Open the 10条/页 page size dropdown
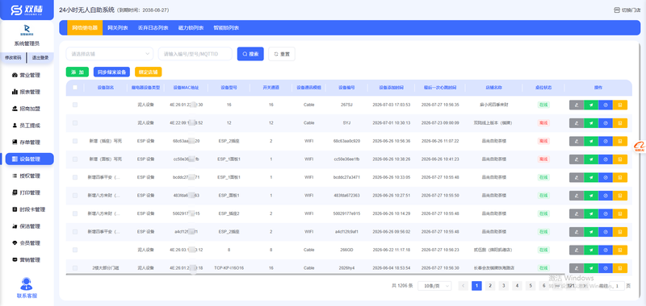Screen dimensions: 646x306 coord(434,286)
